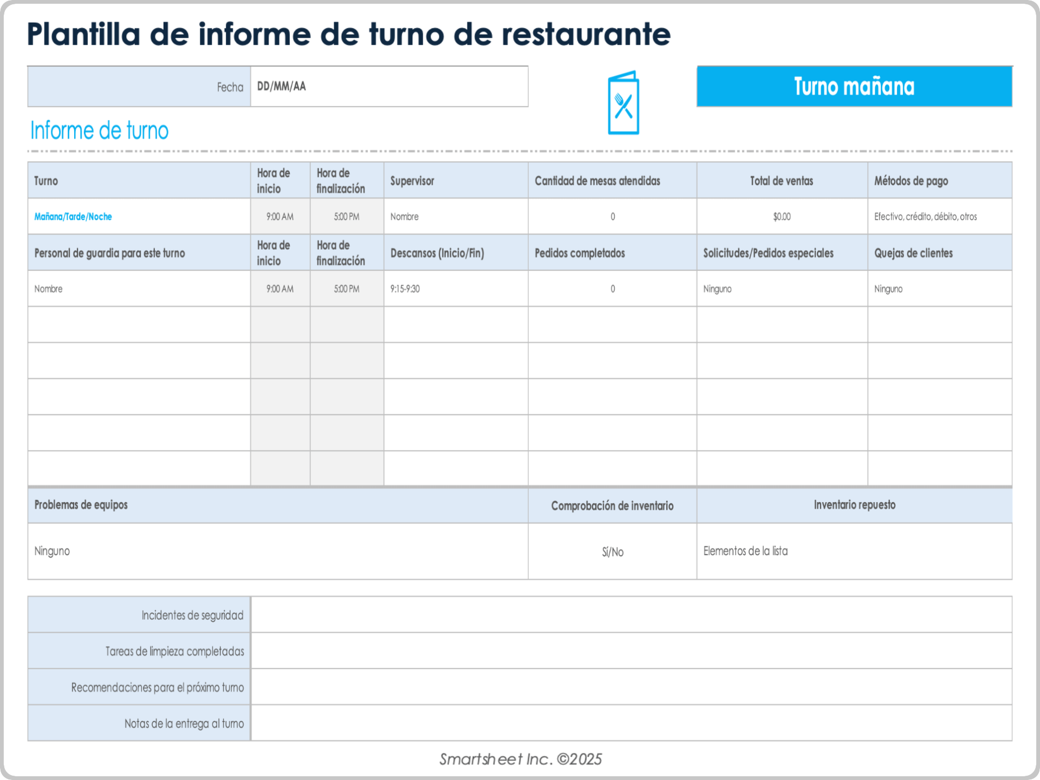Click the Quejas de clientes header
Screen dimensions: 1040x780
point(940,253)
